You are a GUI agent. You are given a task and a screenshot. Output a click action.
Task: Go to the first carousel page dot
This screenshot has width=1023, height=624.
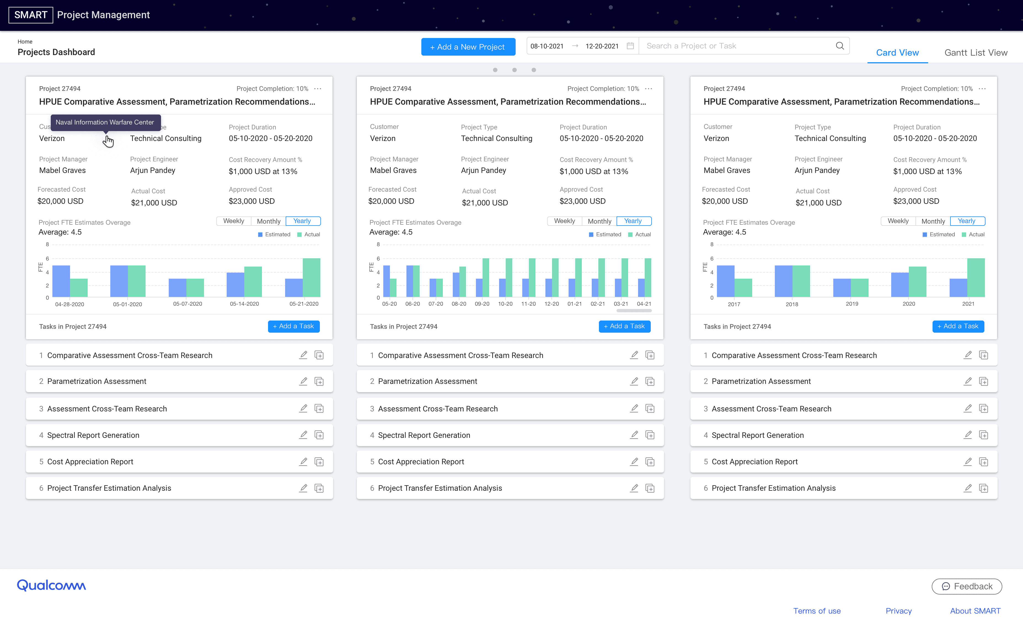click(x=495, y=70)
